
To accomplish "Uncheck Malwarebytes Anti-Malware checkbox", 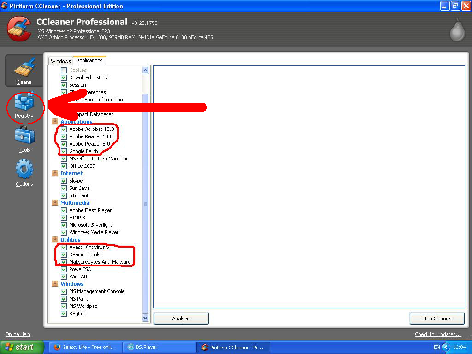I will coord(64,262).
